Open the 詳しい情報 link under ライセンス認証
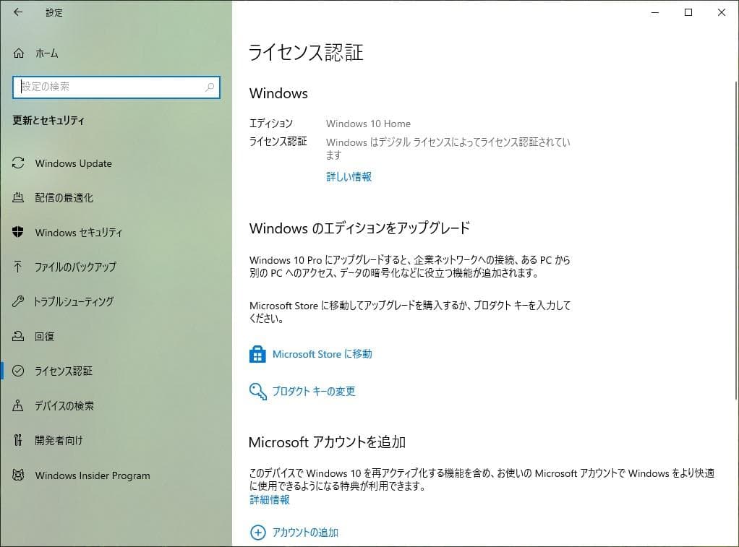739x547 pixels. 349,176
